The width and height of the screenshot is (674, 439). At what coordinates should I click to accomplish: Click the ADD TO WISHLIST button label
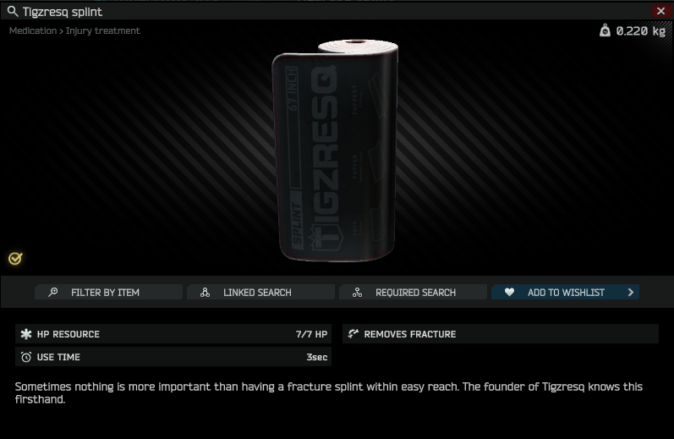(566, 293)
